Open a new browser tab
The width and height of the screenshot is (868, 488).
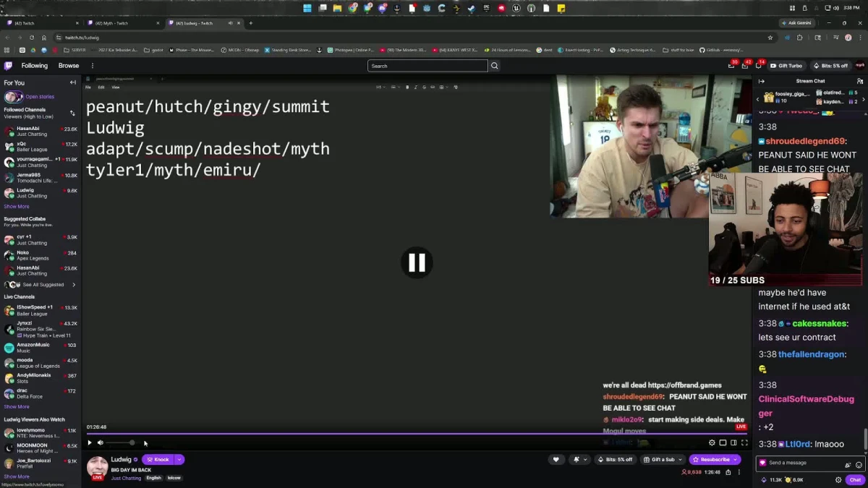pos(251,23)
